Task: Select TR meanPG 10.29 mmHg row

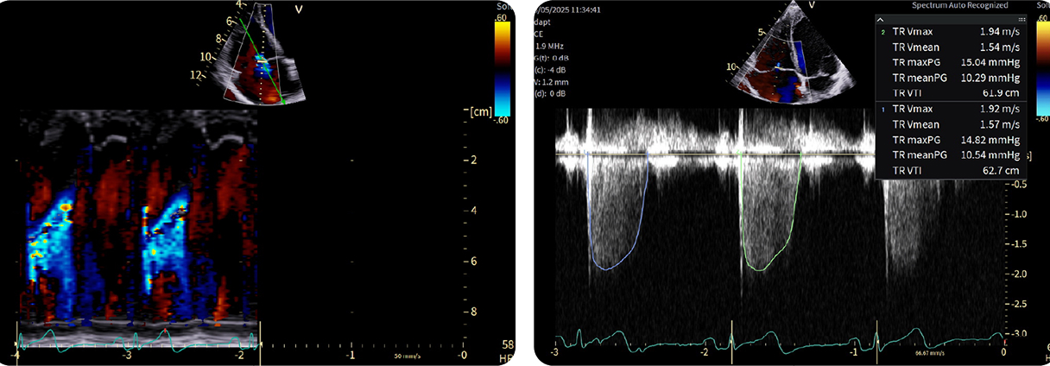Action: pyautogui.click(x=952, y=78)
